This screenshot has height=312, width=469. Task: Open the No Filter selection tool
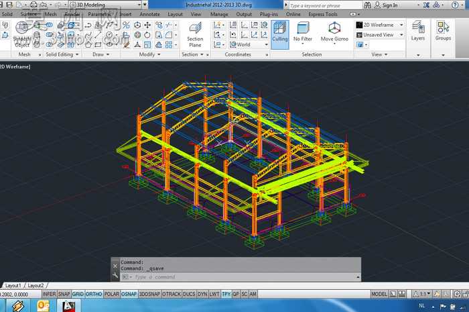click(x=303, y=34)
